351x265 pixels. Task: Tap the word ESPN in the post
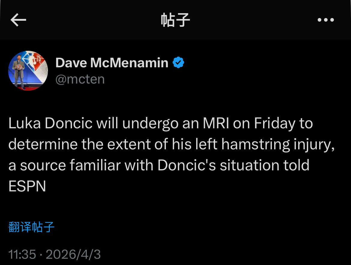point(27,187)
